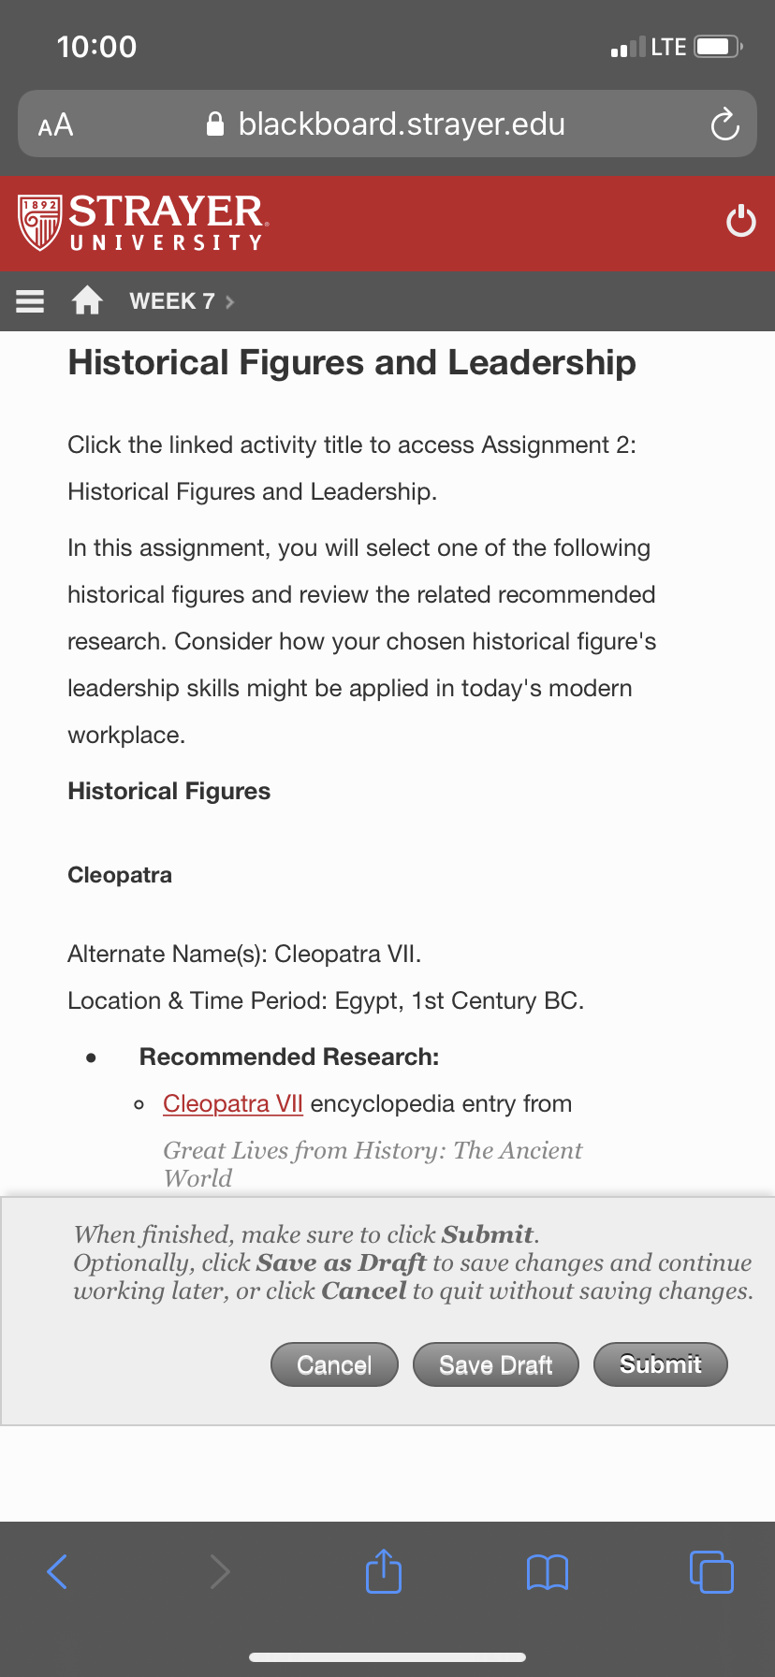Click the Strayer University logo
The image size is (775, 1677).
[143, 222]
